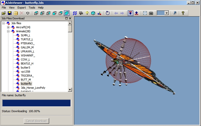Open the background color dropdown arrow
201x126 pixels.
[167, 13]
